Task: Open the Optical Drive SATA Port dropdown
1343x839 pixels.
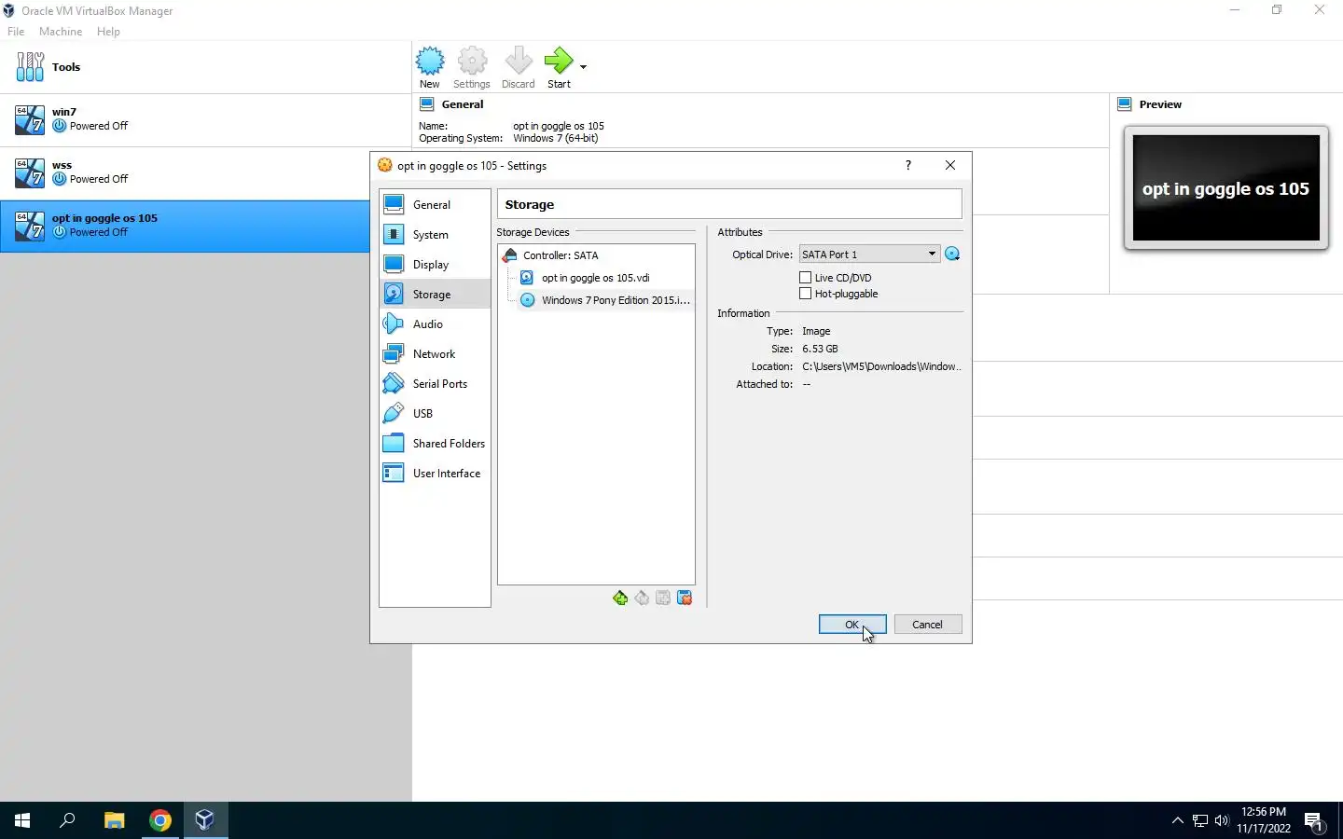Action: [x=868, y=254]
